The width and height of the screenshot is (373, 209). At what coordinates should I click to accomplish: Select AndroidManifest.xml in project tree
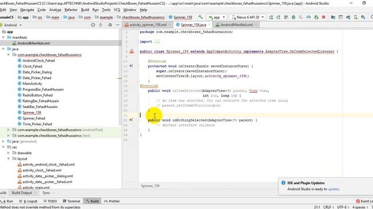(x=33, y=43)
